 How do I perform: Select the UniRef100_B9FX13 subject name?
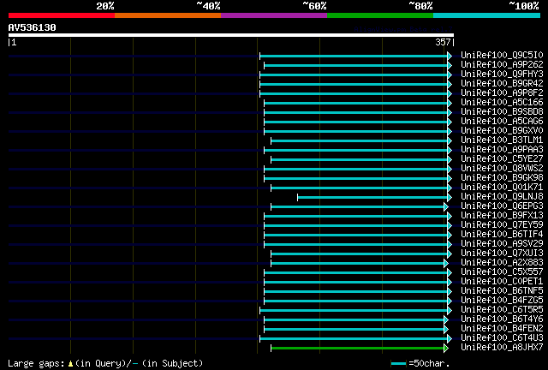502,216
